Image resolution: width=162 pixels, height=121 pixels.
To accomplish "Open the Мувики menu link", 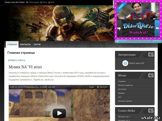I will (x=121, y=93).
